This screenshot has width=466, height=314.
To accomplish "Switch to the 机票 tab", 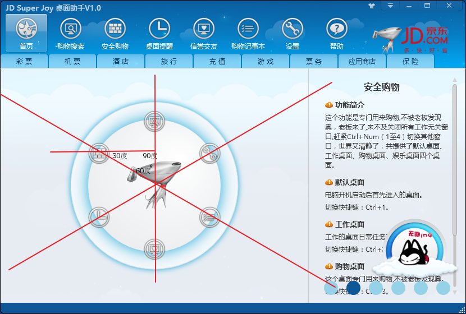I will click(x=72, y=62).
